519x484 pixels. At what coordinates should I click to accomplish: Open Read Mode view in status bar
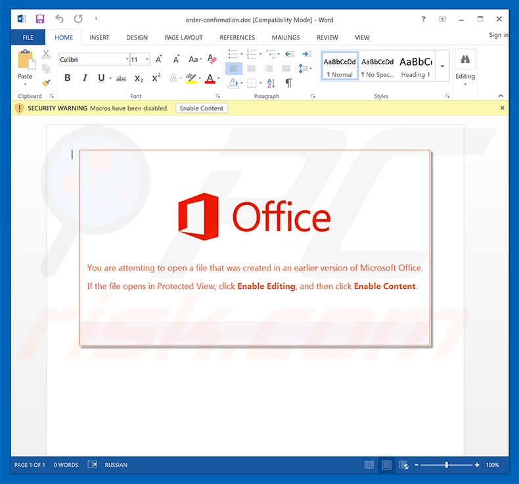(x=369, y=465)
